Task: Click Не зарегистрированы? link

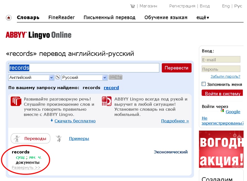Action: click(x=223, y=121)
